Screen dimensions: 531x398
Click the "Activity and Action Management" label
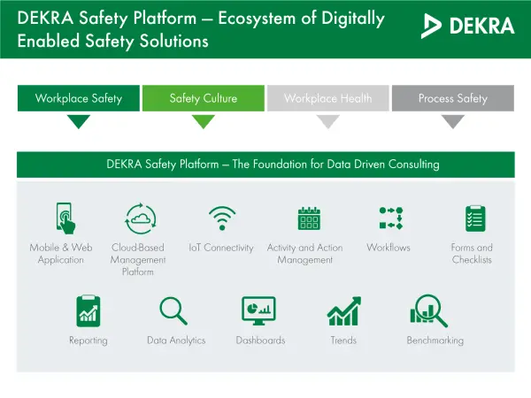304,254
